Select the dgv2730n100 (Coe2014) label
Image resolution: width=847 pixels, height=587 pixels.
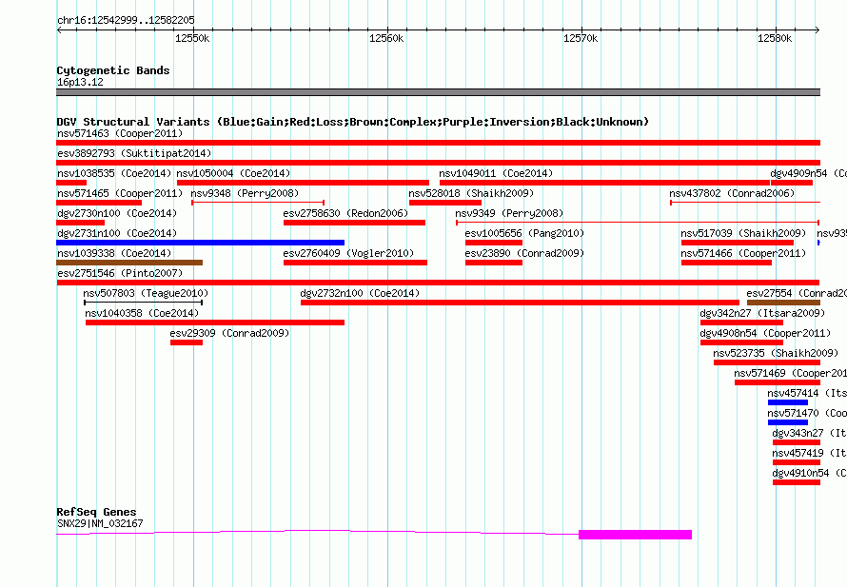point(117,213)
